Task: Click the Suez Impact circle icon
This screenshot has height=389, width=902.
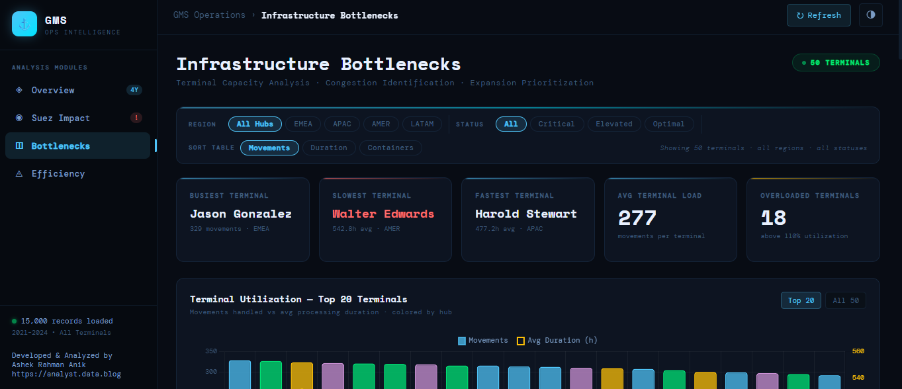Action: point(19,118)
